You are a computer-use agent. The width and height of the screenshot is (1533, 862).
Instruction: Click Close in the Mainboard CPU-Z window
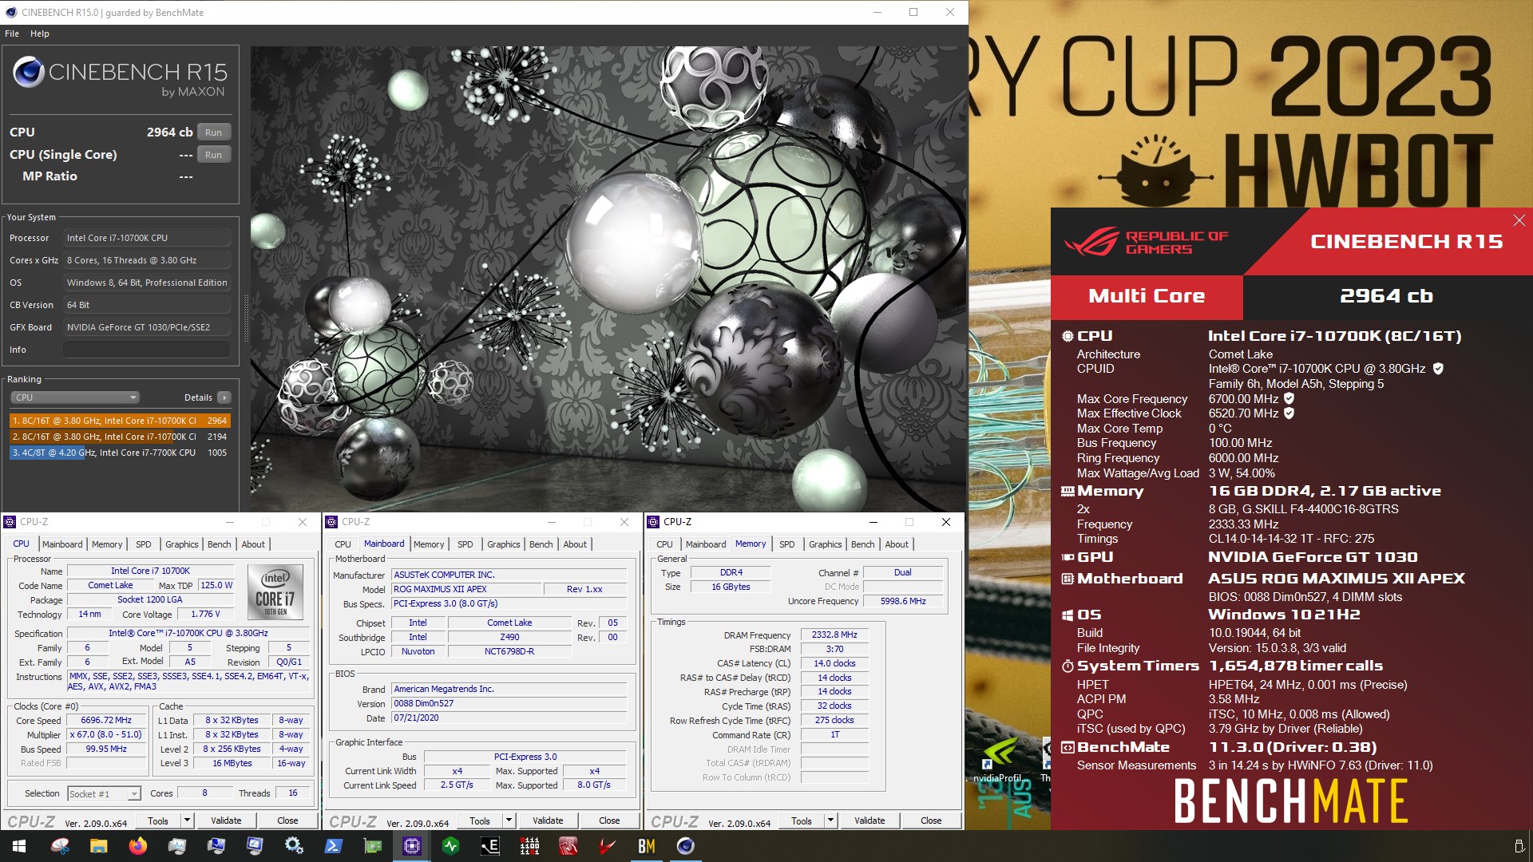pos(609,820)
